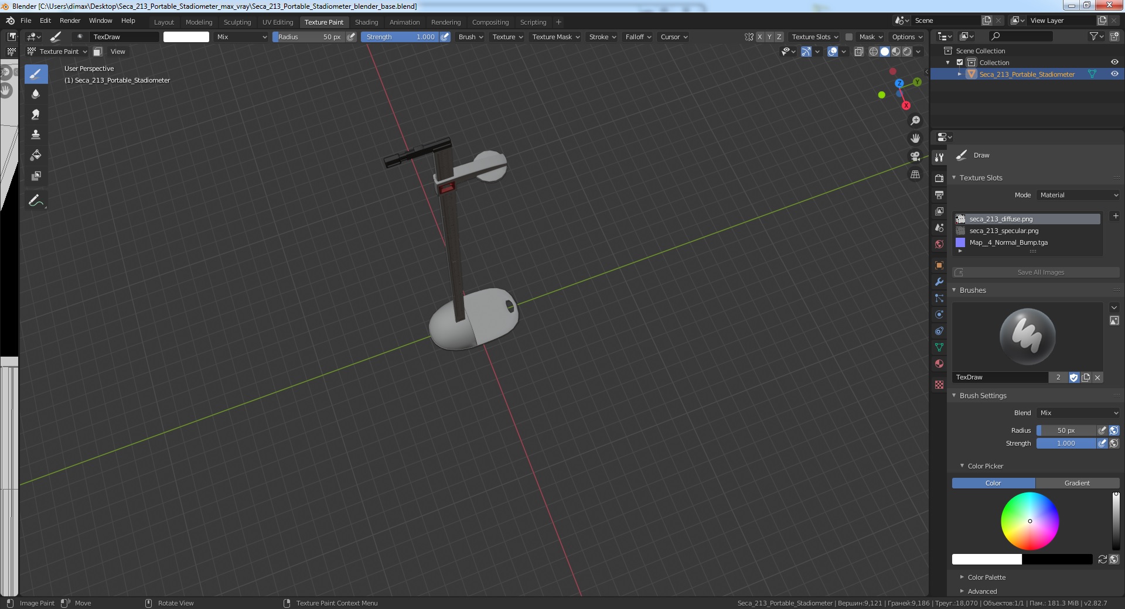Open the Active Tool properties tab

point(939,157)
